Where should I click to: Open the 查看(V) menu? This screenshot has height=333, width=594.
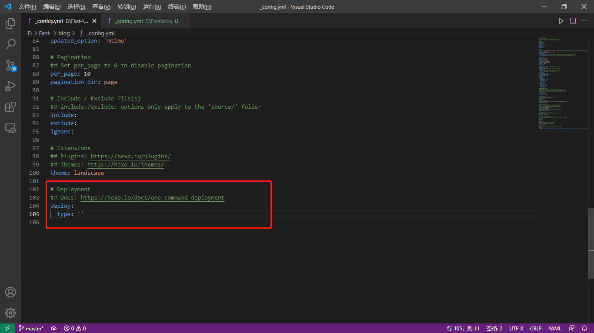click(101, 7)
